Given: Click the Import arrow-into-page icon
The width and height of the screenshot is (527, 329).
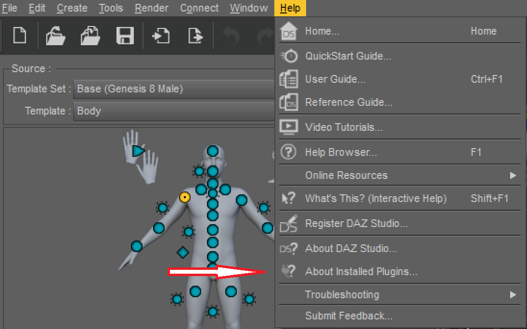Looking at the screenshot, I should click(161, 36).
